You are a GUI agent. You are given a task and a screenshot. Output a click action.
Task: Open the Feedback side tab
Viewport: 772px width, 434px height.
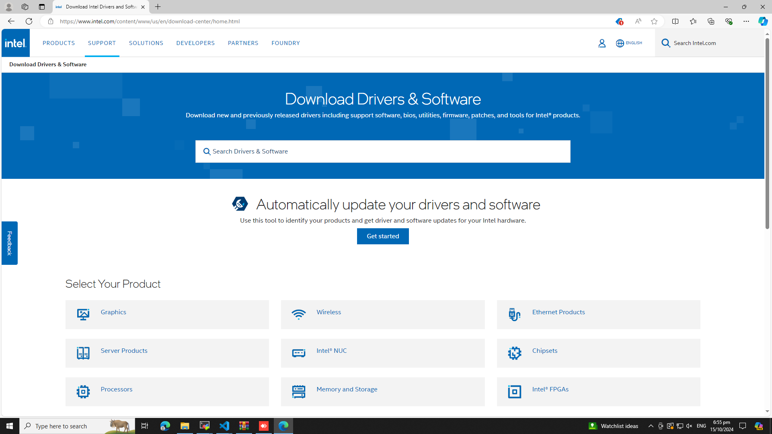[9, 243]
